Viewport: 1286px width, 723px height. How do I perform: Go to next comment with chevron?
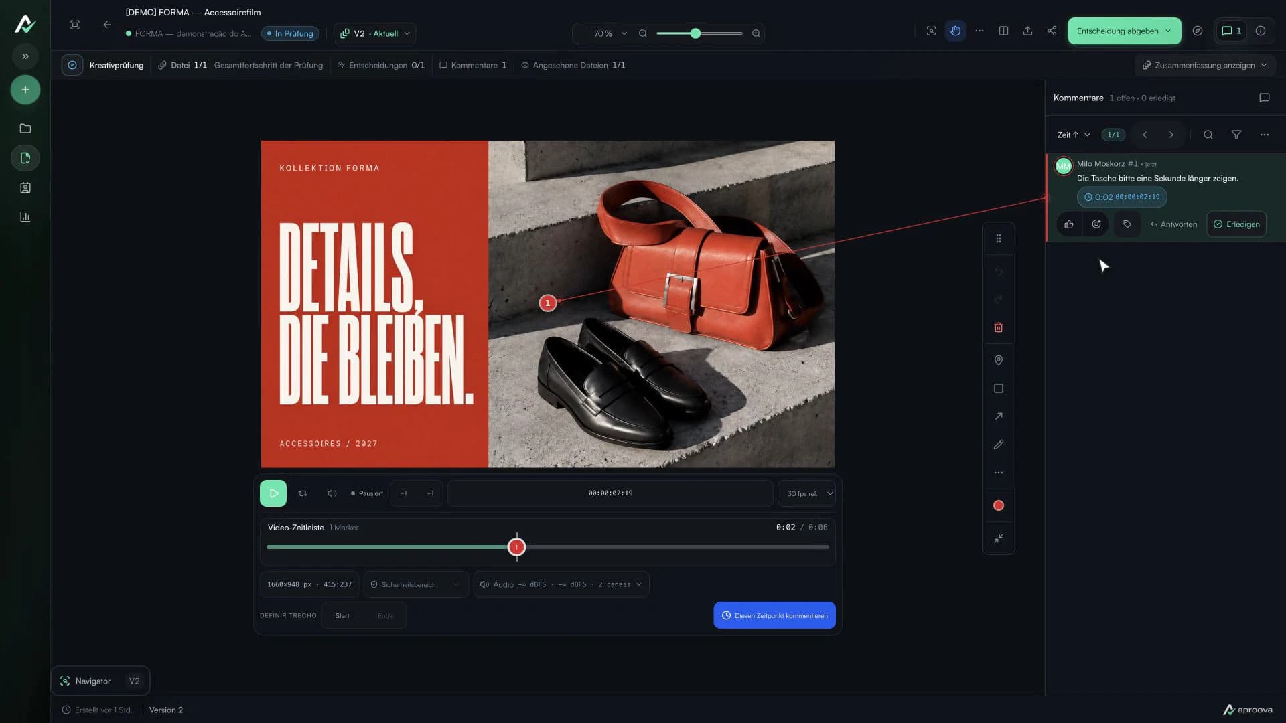(x=1171, y=135)
